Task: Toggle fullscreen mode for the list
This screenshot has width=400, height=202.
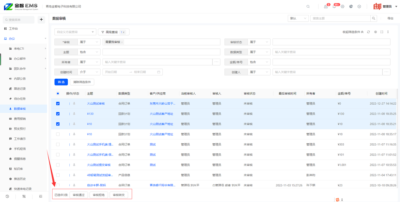Action: point(382,32)
